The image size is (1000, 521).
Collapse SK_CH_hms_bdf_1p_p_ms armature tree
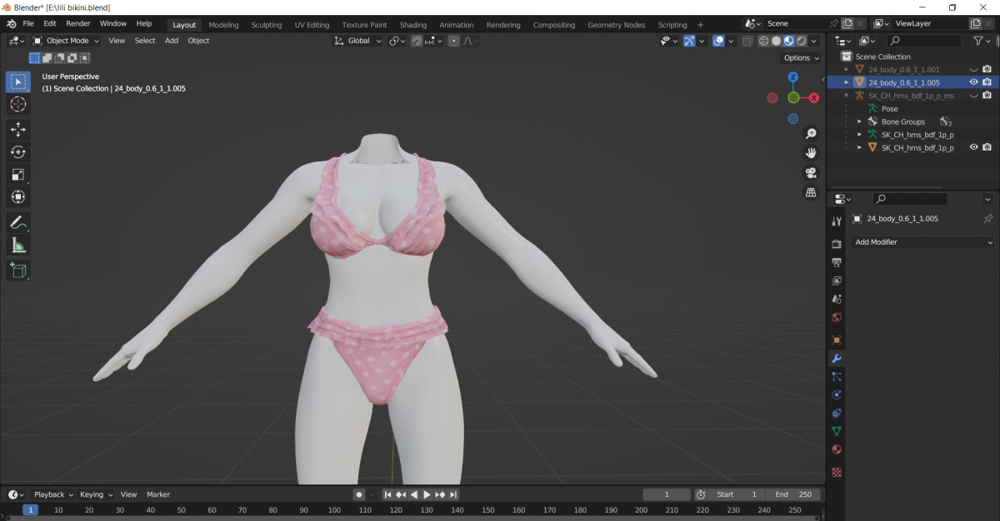(847, 96)
